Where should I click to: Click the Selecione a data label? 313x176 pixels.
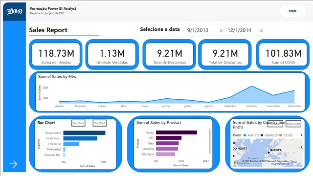pos(160,29)
